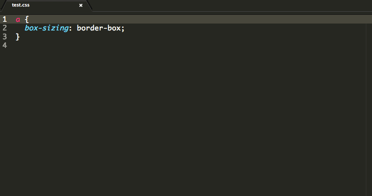The height and width of the screenshot is (196, 372).
Task: Click the closing curly brace on line 3
Action: tap(18, 37)
